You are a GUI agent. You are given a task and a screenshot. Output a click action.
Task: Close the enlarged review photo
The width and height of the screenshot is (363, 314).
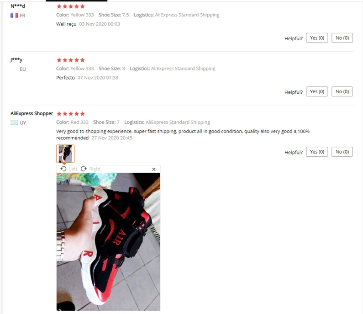[x=154, y=169]
